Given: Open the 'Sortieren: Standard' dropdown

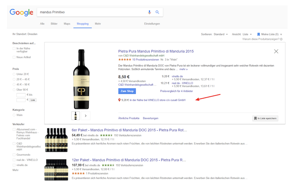Looking at the screenshot, I should [215, 34].
